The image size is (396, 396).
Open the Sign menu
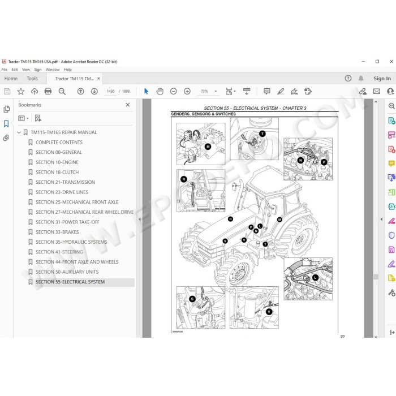38,70
